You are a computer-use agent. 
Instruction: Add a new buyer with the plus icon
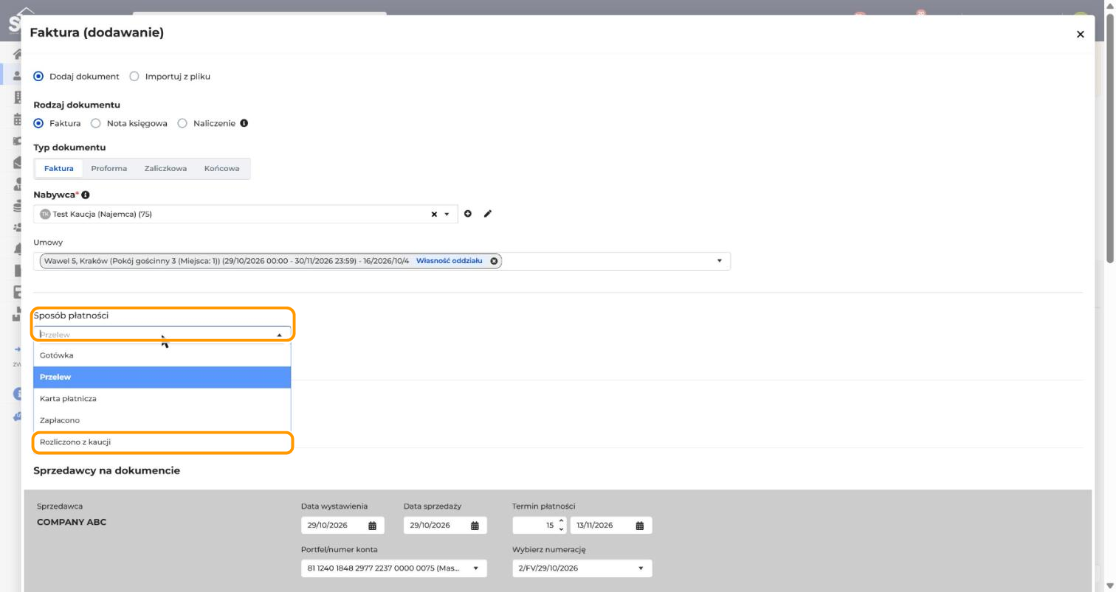[468, 214]
